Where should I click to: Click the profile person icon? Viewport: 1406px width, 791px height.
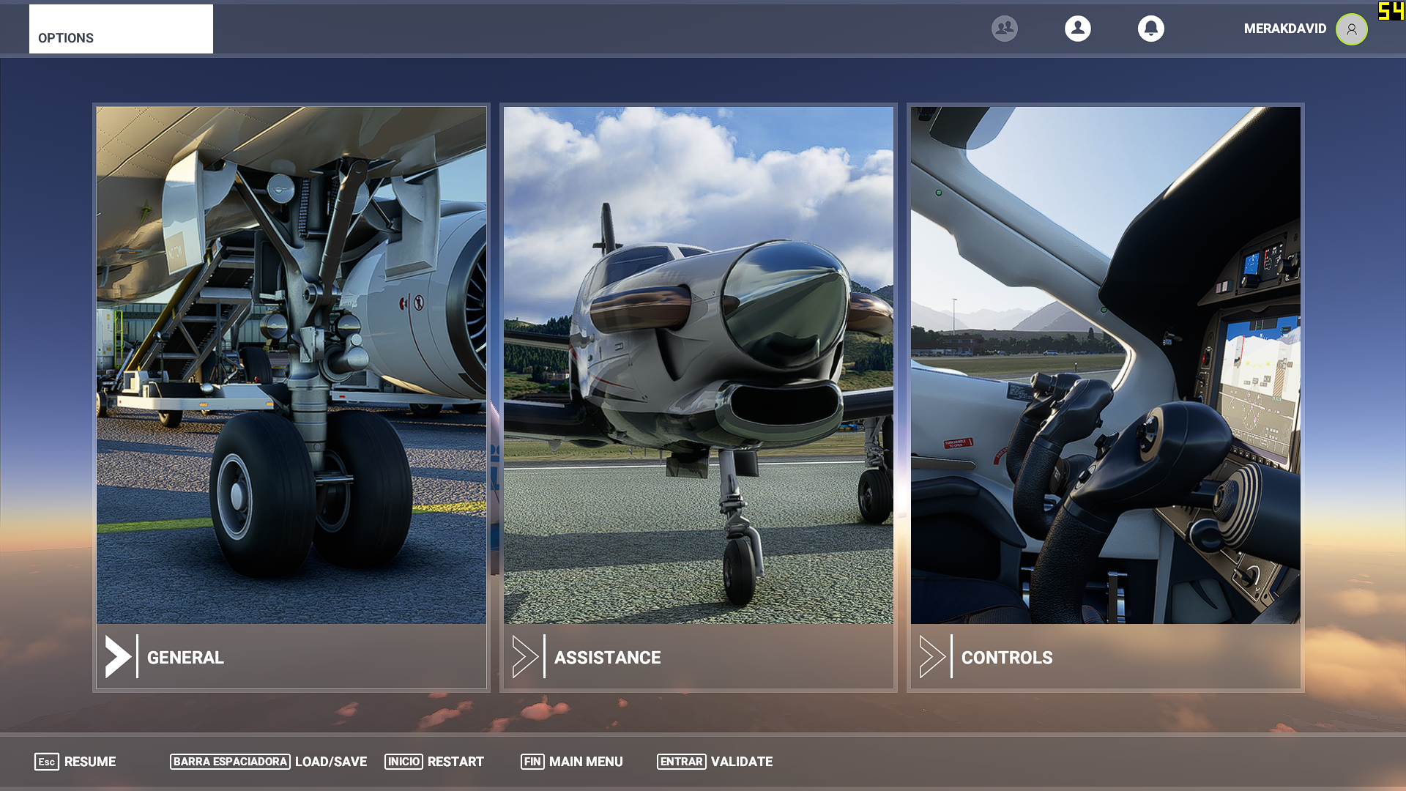1077,29
